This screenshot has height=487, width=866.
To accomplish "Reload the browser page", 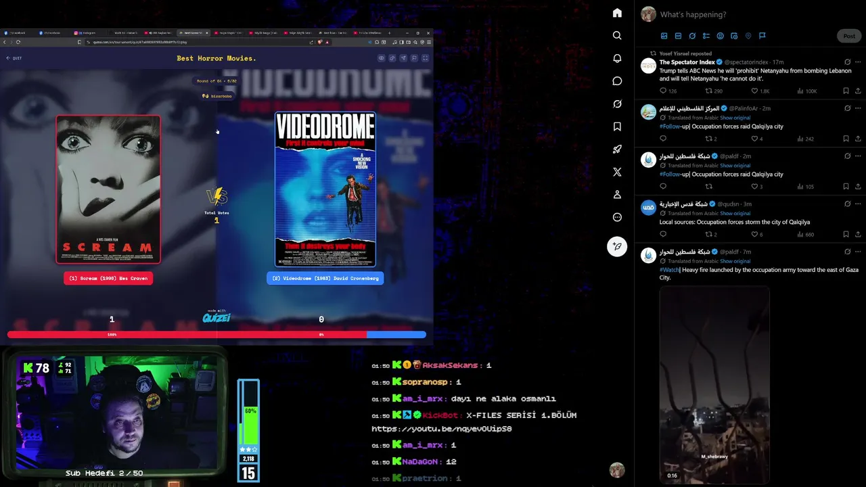I will 18,42.
